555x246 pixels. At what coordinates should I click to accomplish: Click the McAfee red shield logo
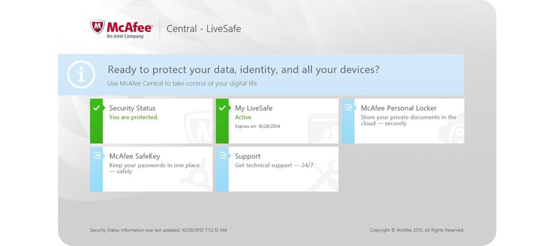click(x=97, y=27)
